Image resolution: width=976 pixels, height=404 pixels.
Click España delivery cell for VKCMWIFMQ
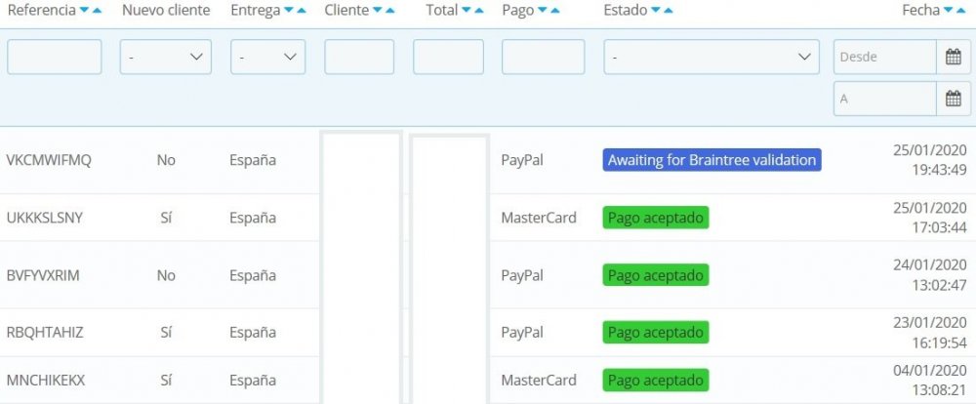pyautogui.click(x=253, y=161)
